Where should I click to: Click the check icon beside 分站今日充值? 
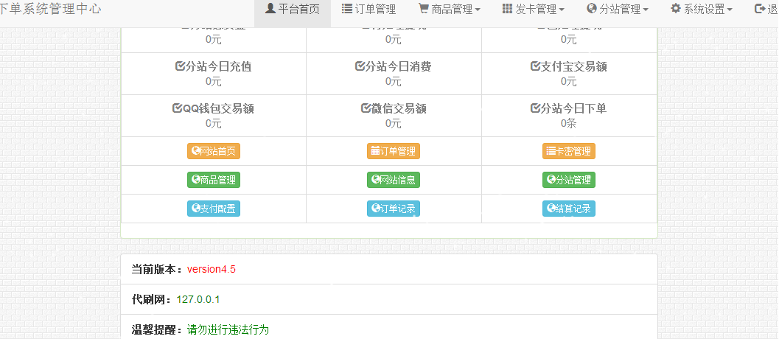[180, 66]
